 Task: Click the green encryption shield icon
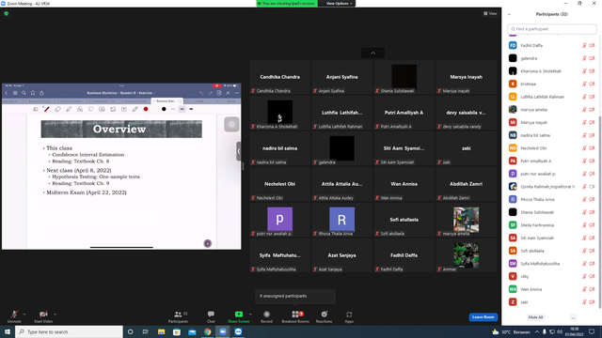[7, 13]
